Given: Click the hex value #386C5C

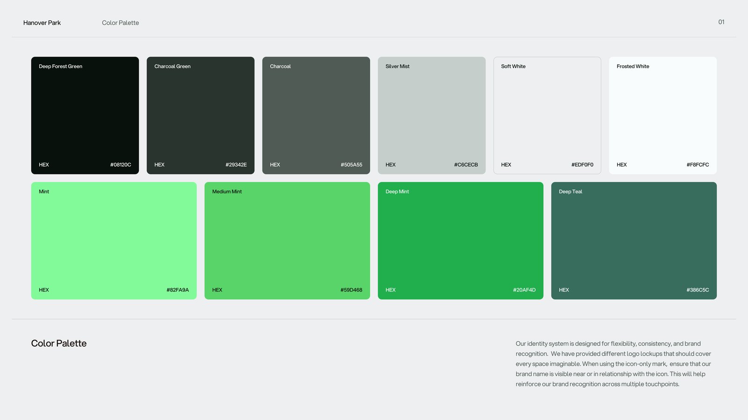Looking at the screenshot, I should pyautogui.click(x=698, y=290).
